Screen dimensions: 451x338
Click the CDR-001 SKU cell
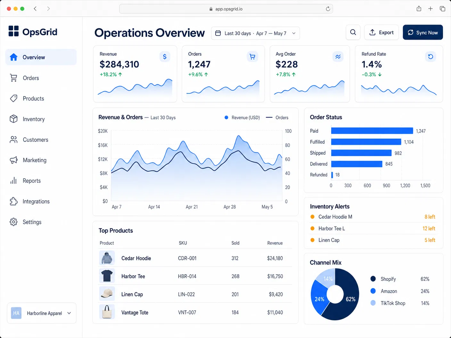(x=187, y=258)
